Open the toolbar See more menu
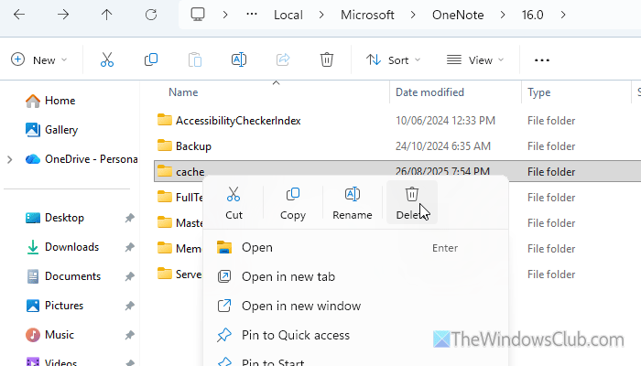The width and height of the screenshot is (641, 366). (542, 60)
